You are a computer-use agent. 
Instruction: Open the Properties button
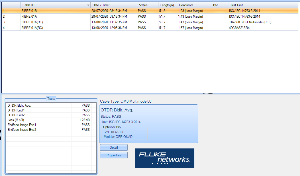pyautogui.click(x=114, y=155)
